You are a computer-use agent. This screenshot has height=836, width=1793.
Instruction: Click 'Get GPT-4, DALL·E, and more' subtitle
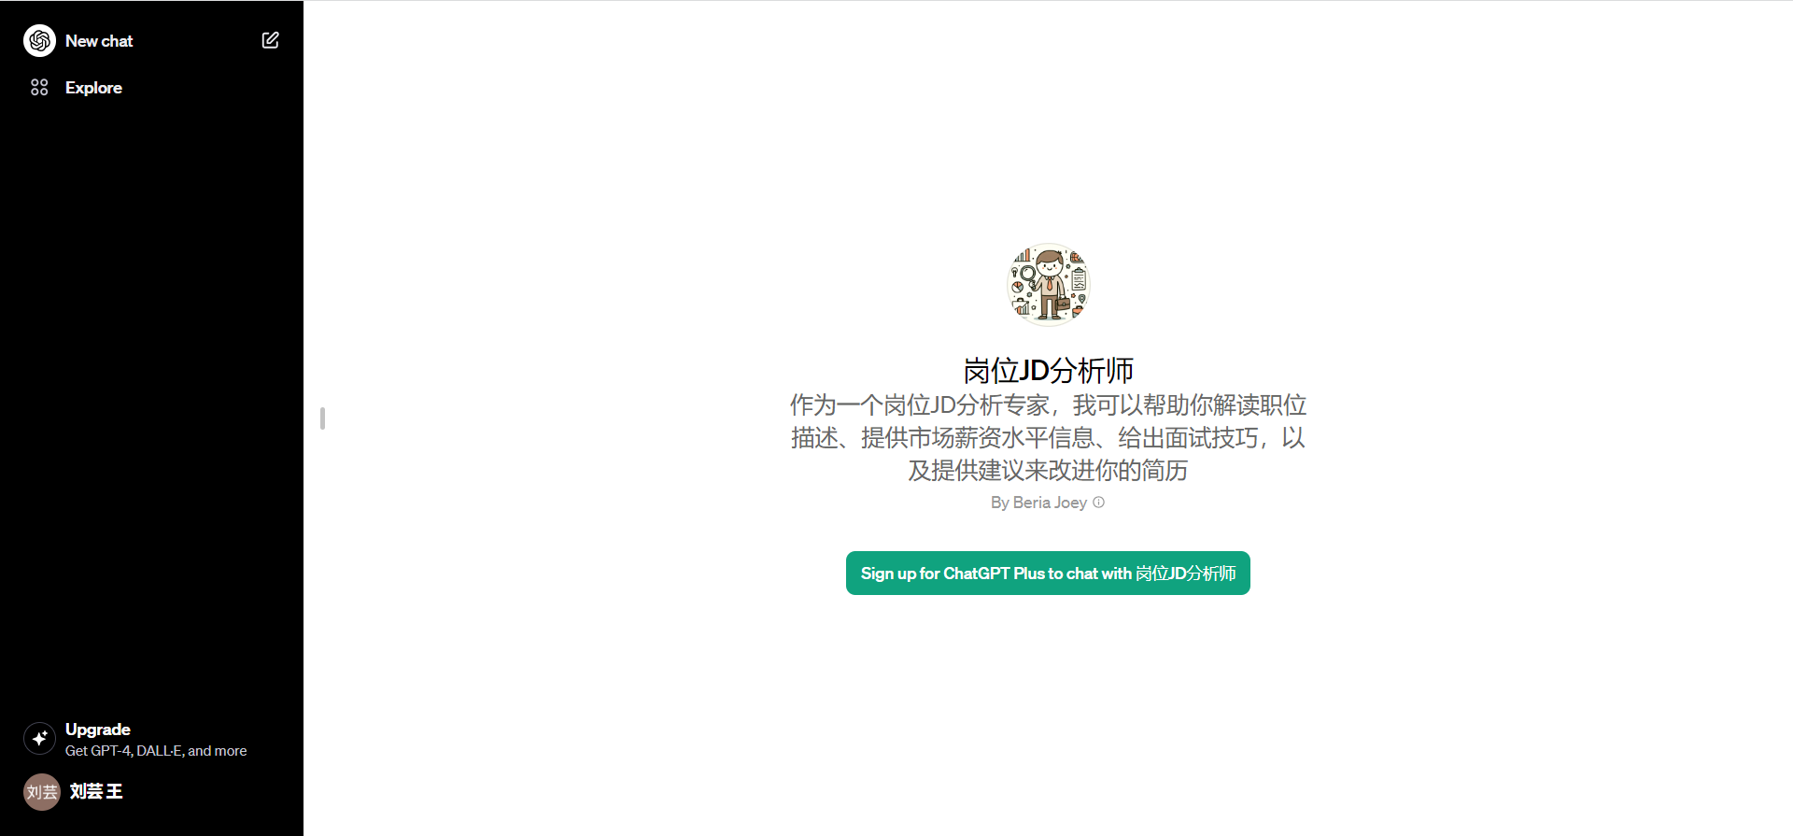[x=156, y=751]
